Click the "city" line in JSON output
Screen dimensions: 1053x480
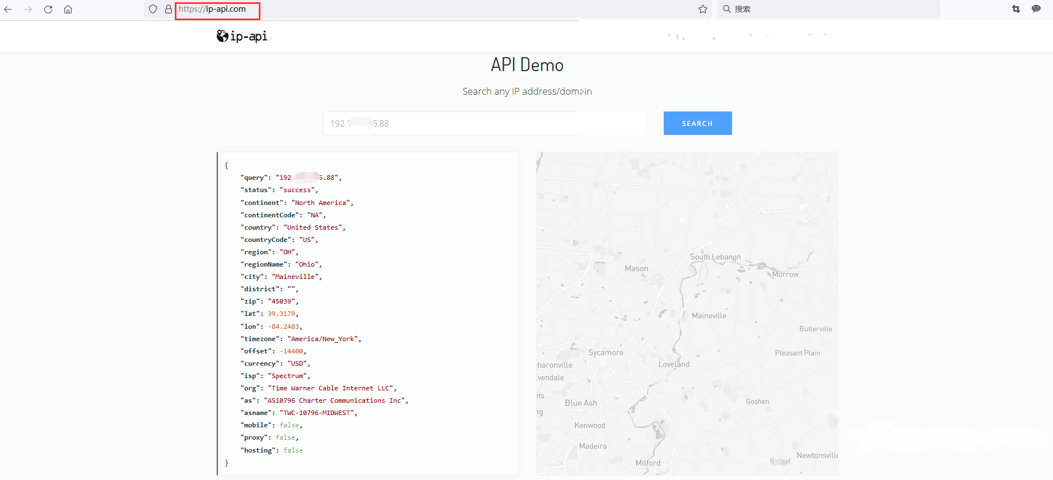[x=281, y=277]
